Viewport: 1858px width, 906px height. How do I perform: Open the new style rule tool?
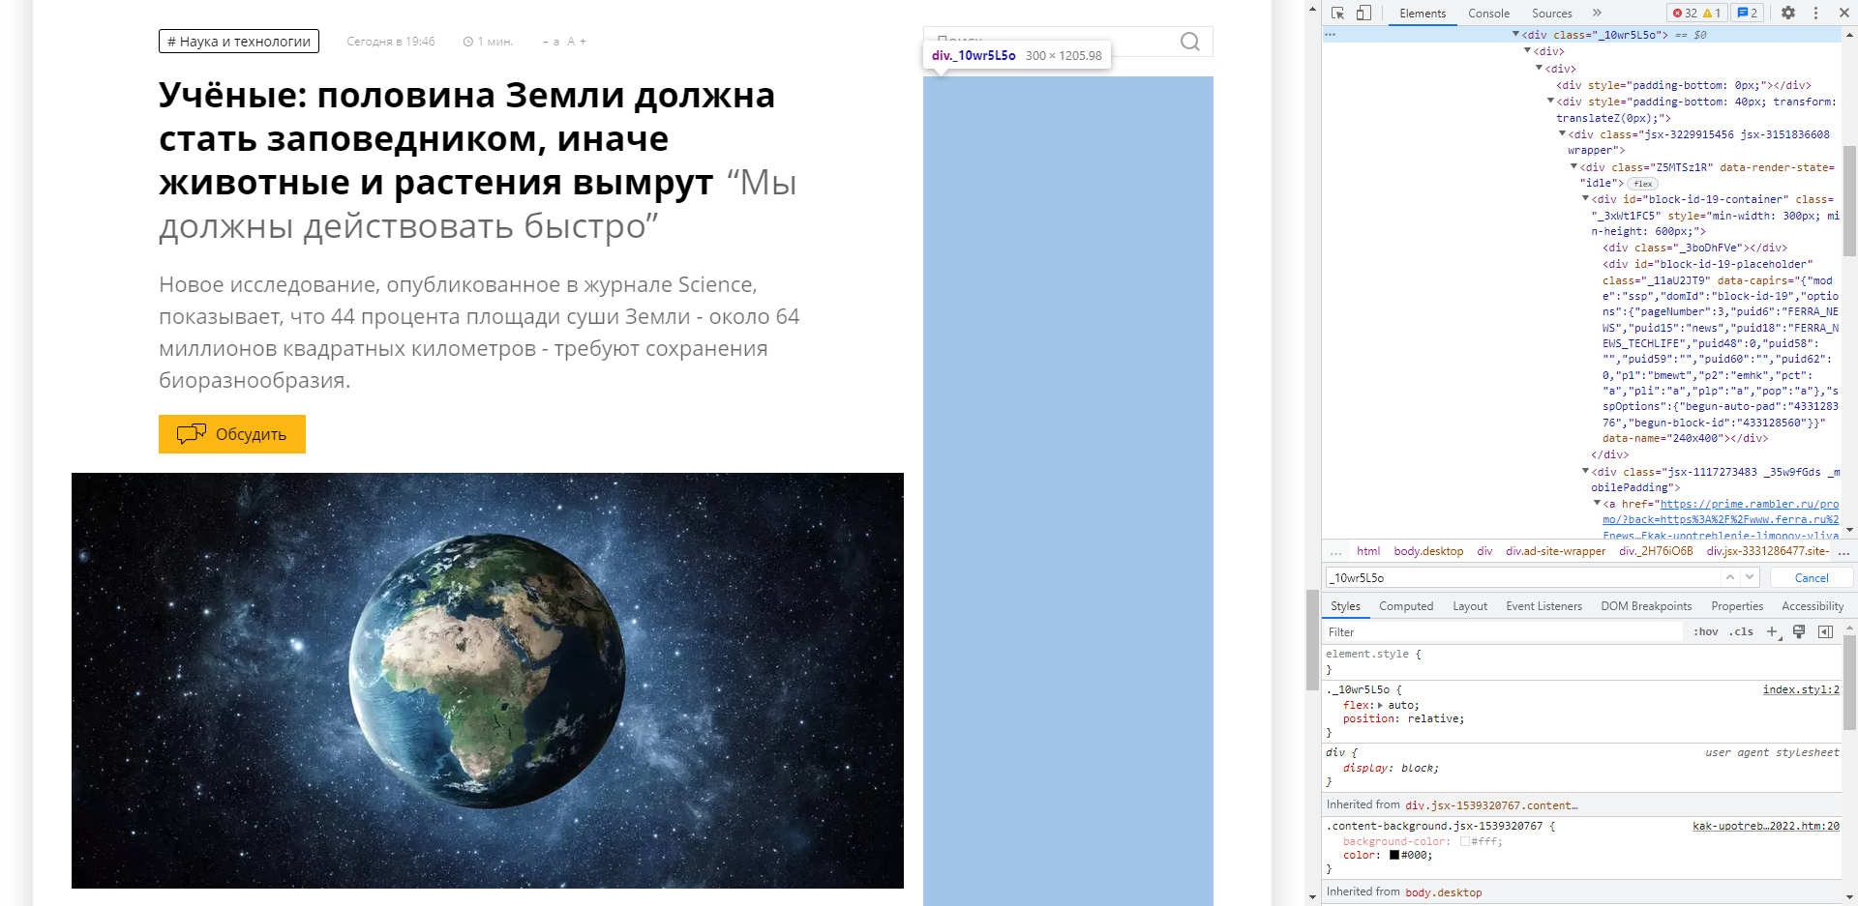pyautogui.click(x=1773, y=631)
